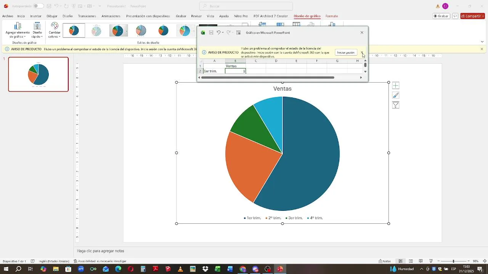
Task: Open the comments icon next to Compartir
Action: 455,16
